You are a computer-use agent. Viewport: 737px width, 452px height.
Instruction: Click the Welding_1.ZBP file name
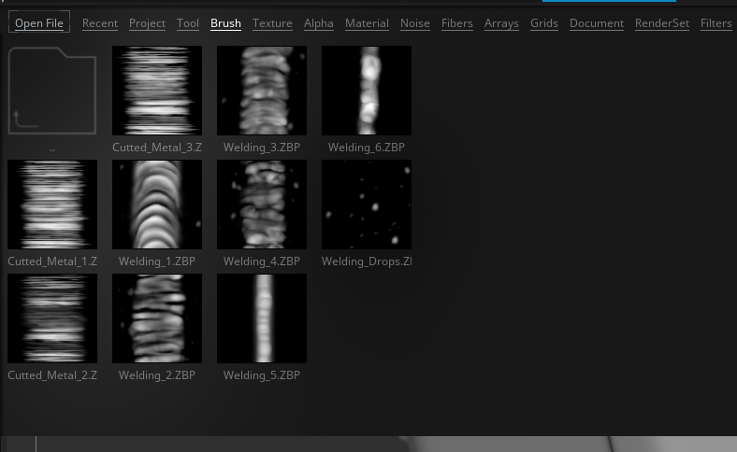[x=157, y=261]
